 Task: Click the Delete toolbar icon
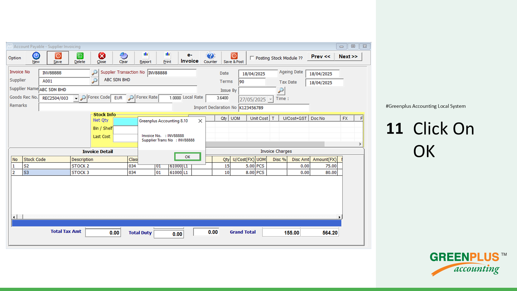tap(80, 58)
